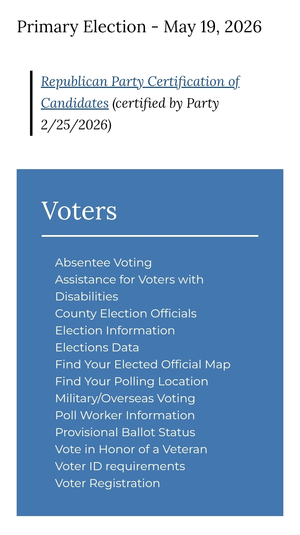Open Republican Party Certification of Candidates link
Image resolution: width=300 pixels, height=535 pixels.
point(140,82)
